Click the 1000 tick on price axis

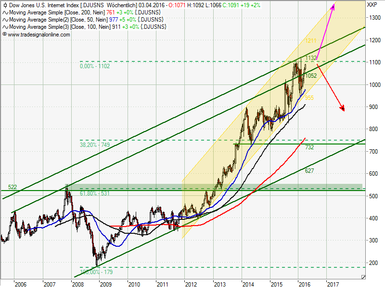pos(375,85)
